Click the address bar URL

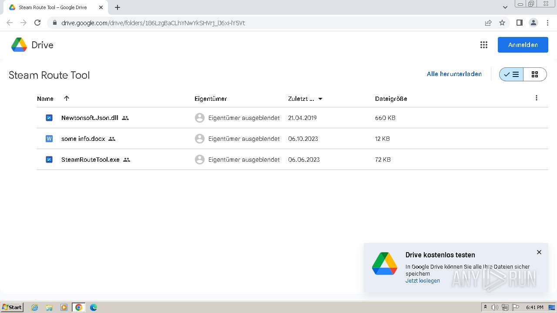[x=153, y=23]
